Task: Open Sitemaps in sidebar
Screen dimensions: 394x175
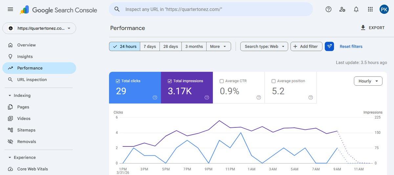Action: tap(39, 130)
